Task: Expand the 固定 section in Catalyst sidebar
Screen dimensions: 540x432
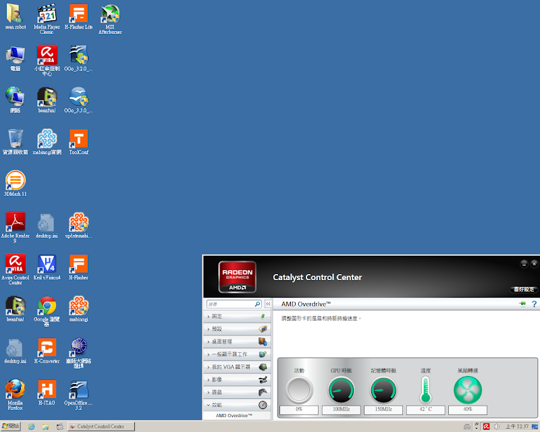Action: tap(237, 317)
